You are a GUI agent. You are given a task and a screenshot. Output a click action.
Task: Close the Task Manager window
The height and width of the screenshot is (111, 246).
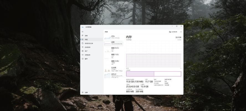click(181, 26)
